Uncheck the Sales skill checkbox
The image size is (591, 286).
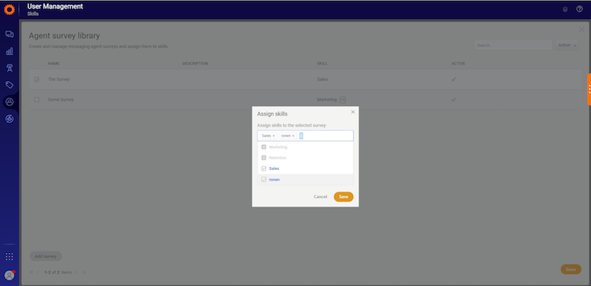264,169
